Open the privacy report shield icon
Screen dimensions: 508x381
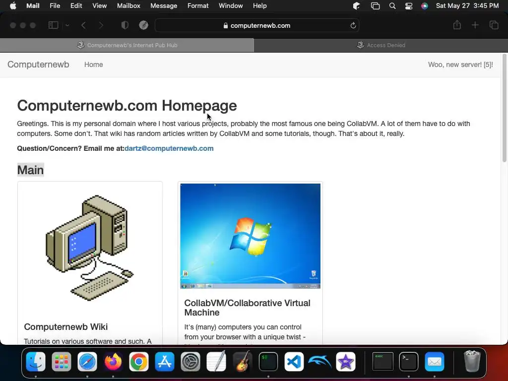tap(125, 25)
